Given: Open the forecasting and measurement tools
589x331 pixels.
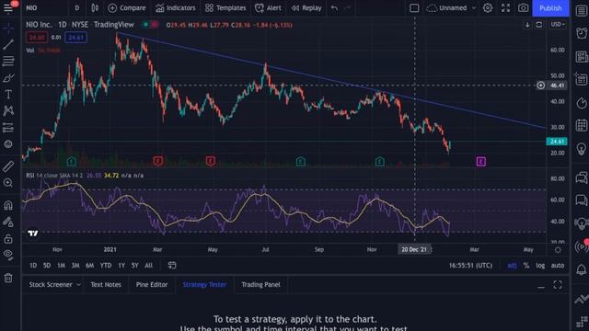Looking at the screenshot, I should click(8, 128).
